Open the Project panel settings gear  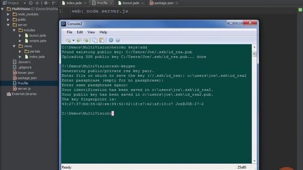tap(46, 3)
